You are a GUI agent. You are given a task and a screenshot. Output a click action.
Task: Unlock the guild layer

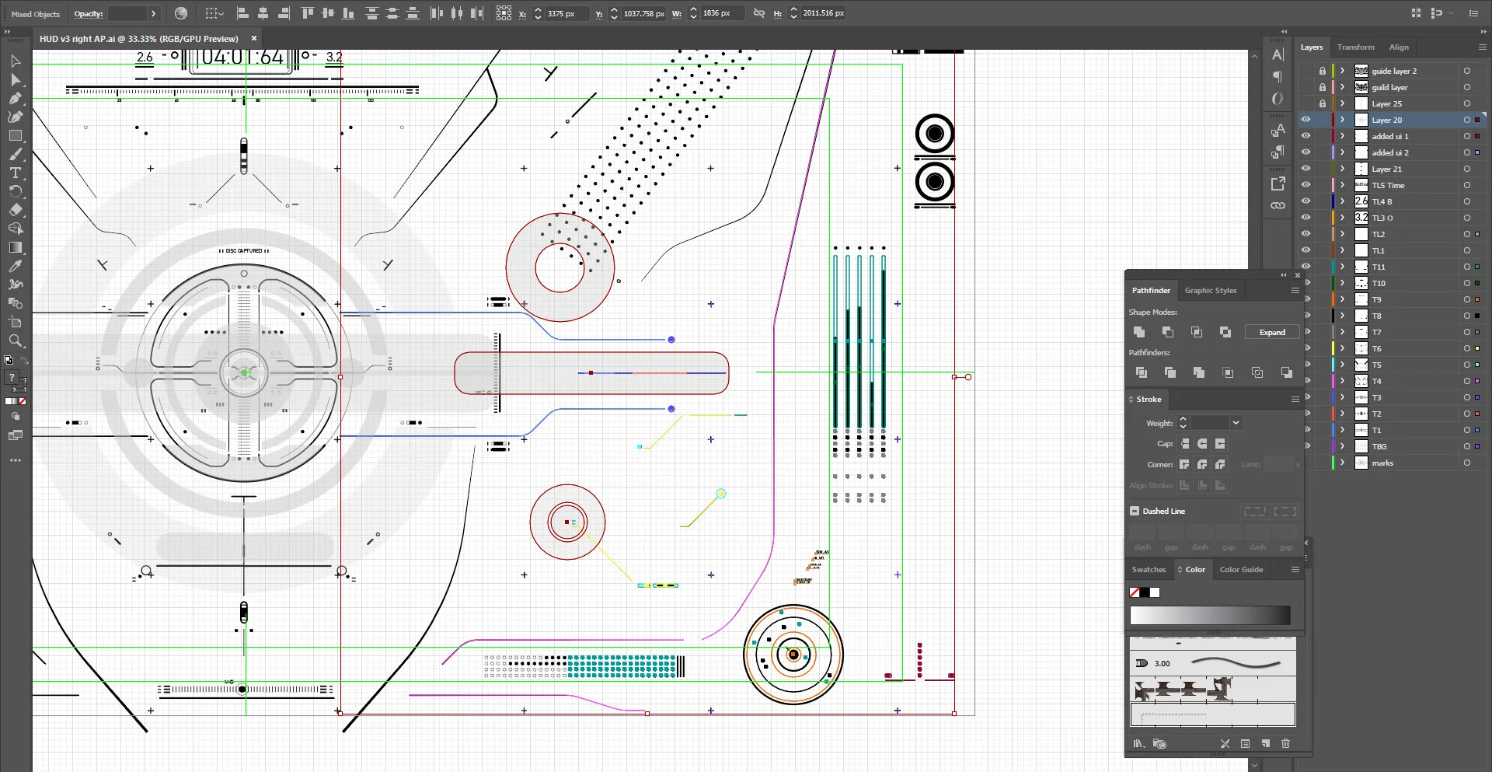[1322, 87]
